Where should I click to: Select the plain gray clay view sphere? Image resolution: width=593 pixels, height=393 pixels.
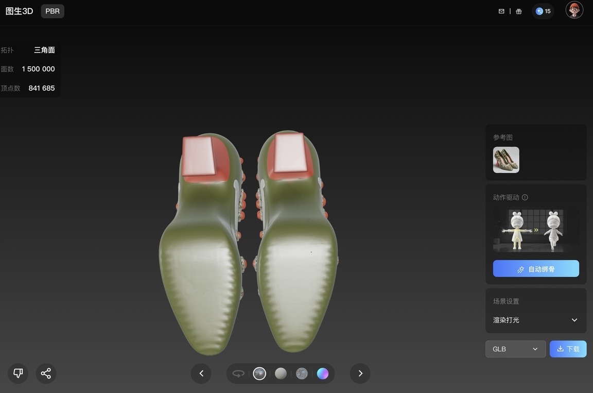(x=281, y=374)
